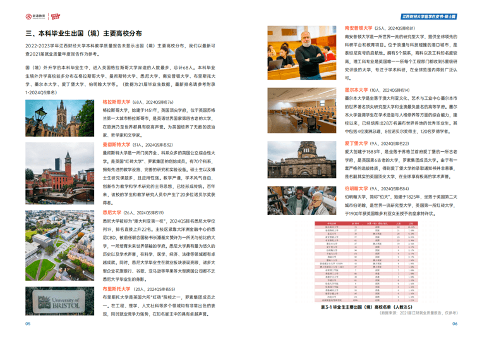
Task: Select the text (31人, 2024QS排名32)
Action: [x=153, y=145]
